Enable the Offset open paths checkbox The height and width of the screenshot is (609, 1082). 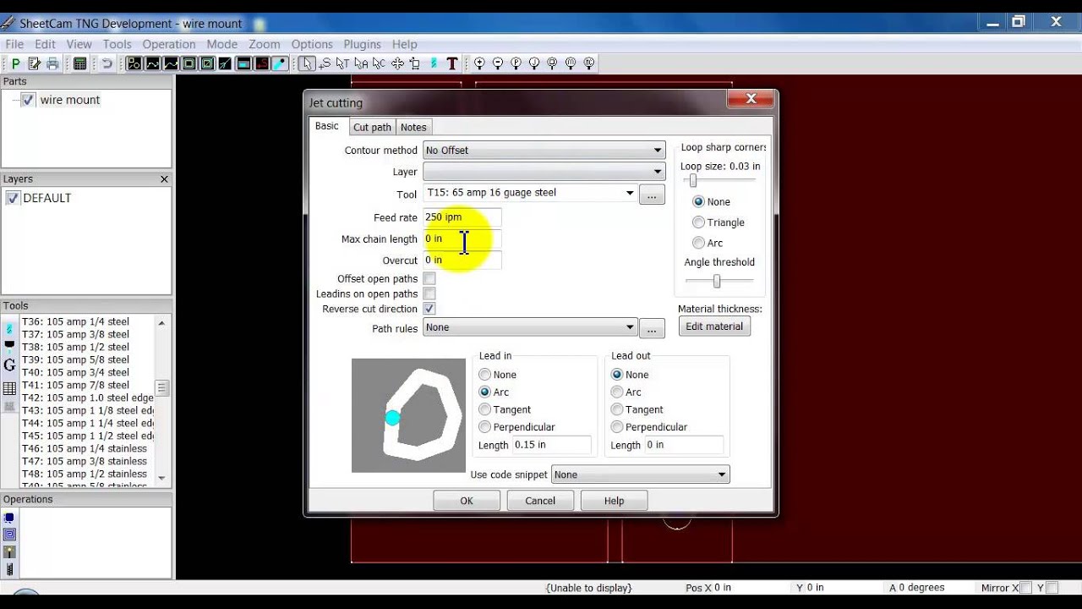coord(429,279)
